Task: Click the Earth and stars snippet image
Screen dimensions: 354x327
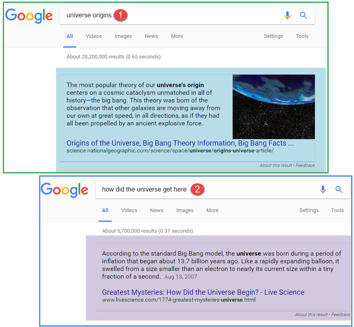Action: point(274,107)
